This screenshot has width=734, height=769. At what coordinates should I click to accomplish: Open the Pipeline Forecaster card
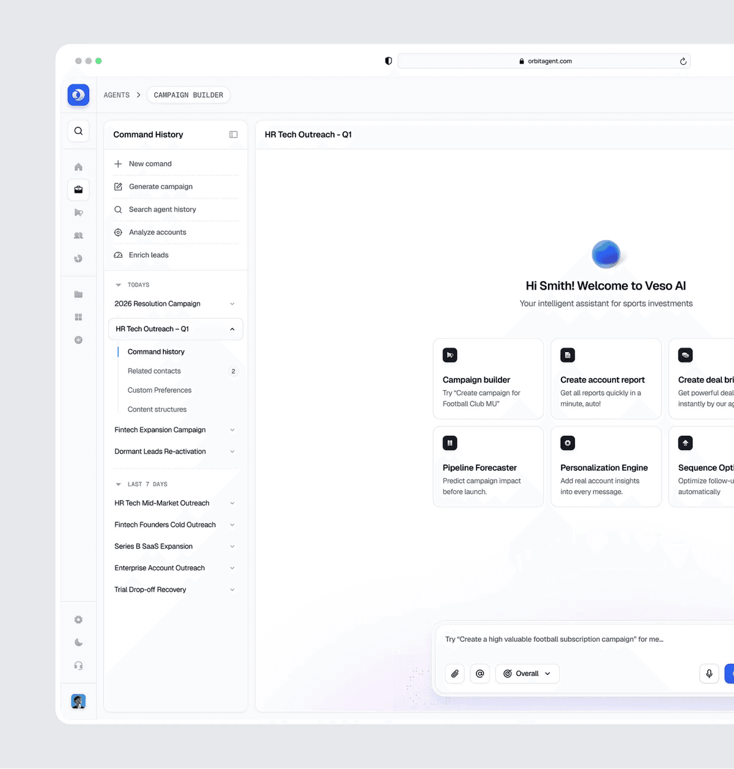[x=488, y=467]
